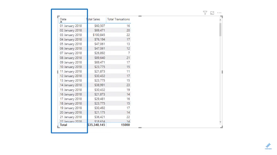Image resolution: width=277 pixels, height=155 pixels.
Task: Select the 20 January 2018 date cell
Action: [x=71, y=113]
